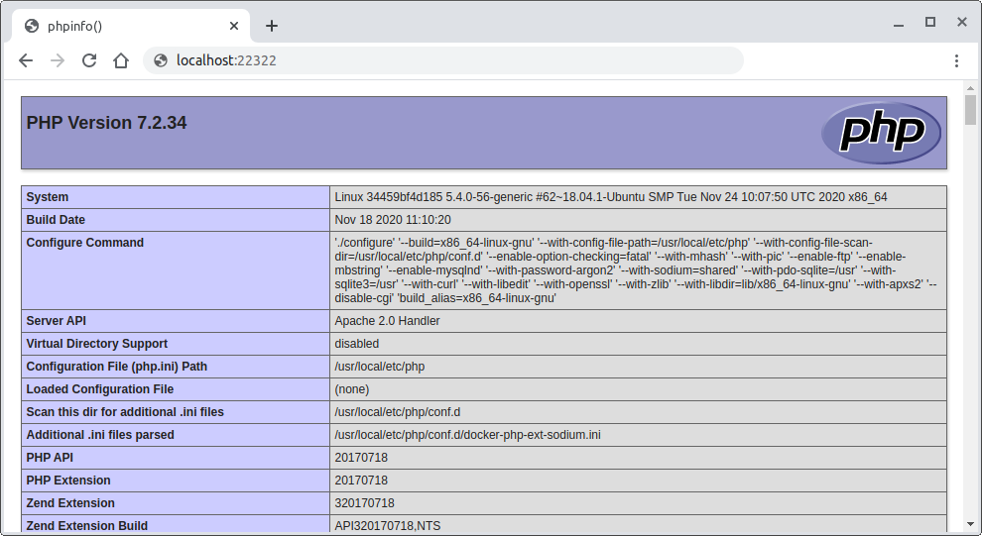Minimize the browser window
The height and width of the screenshot is (536, 982).
point(899,22)
